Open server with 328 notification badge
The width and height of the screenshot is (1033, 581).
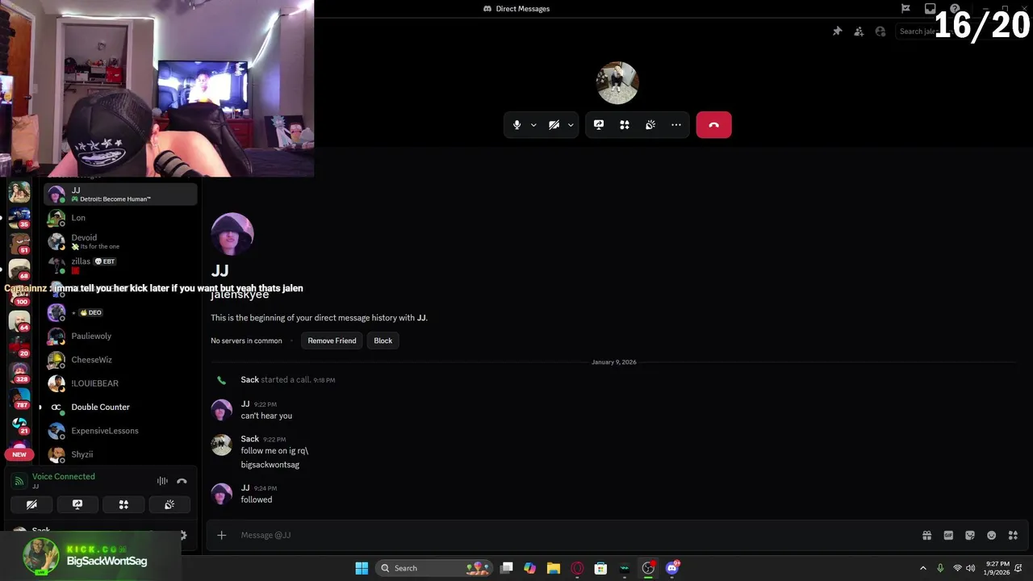pos(19,372)
